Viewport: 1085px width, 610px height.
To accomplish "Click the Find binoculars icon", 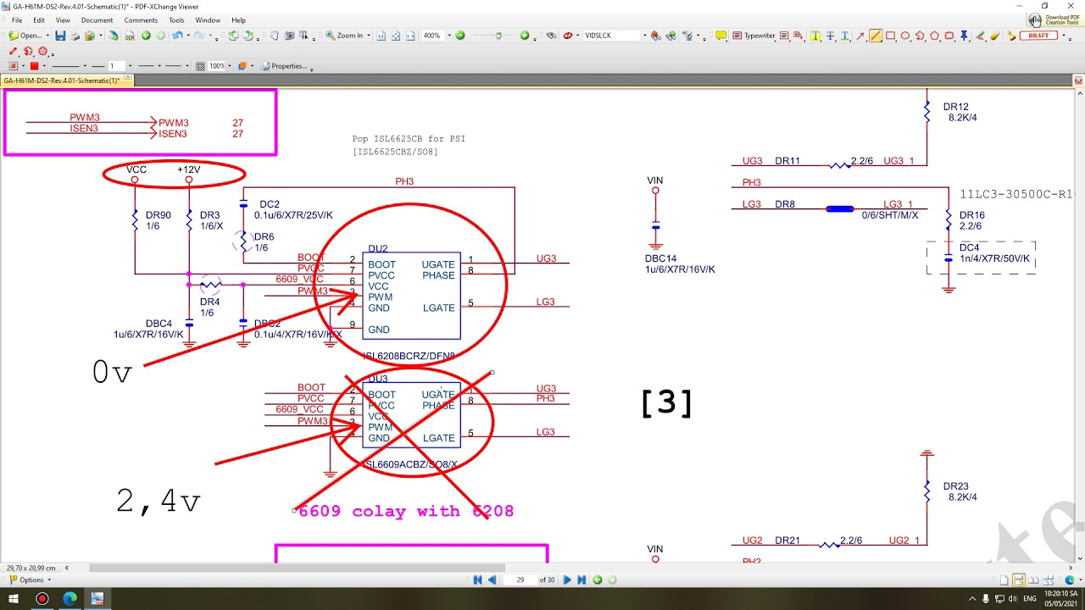I will [x=551, y=36].
